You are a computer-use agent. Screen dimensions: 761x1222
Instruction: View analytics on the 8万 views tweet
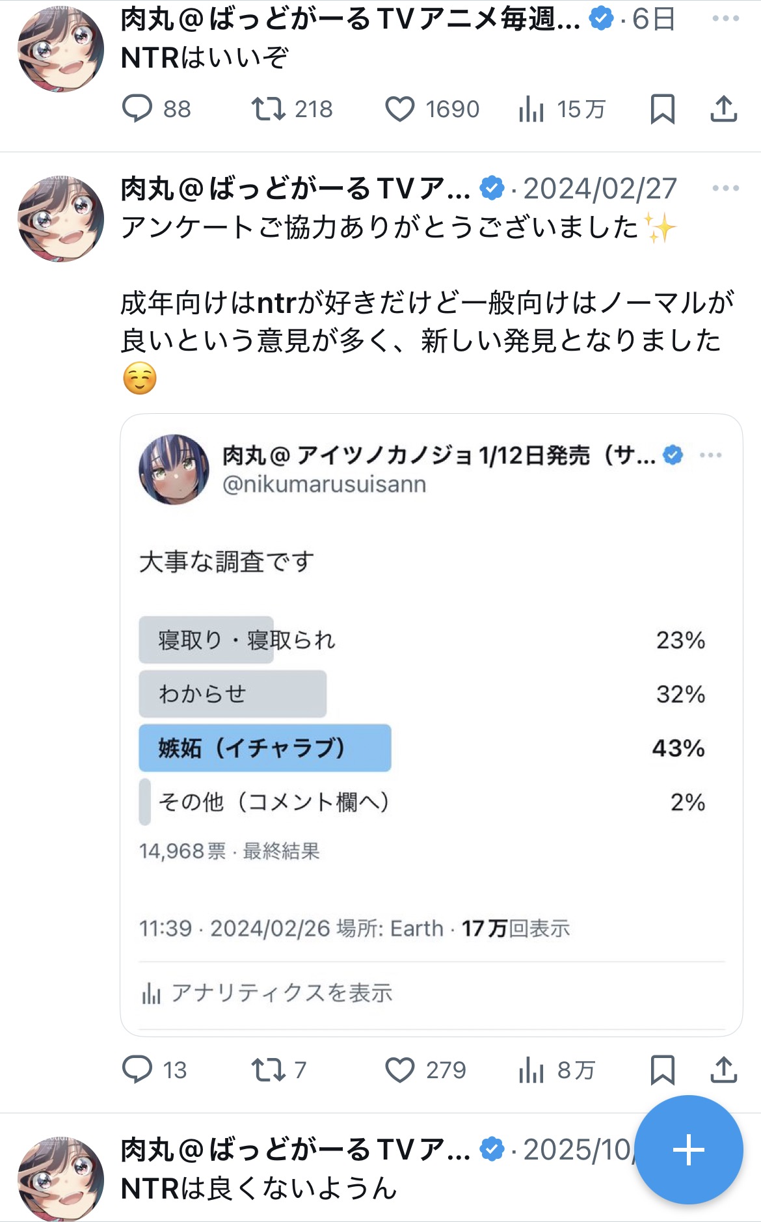click(x=531, y=1069)
